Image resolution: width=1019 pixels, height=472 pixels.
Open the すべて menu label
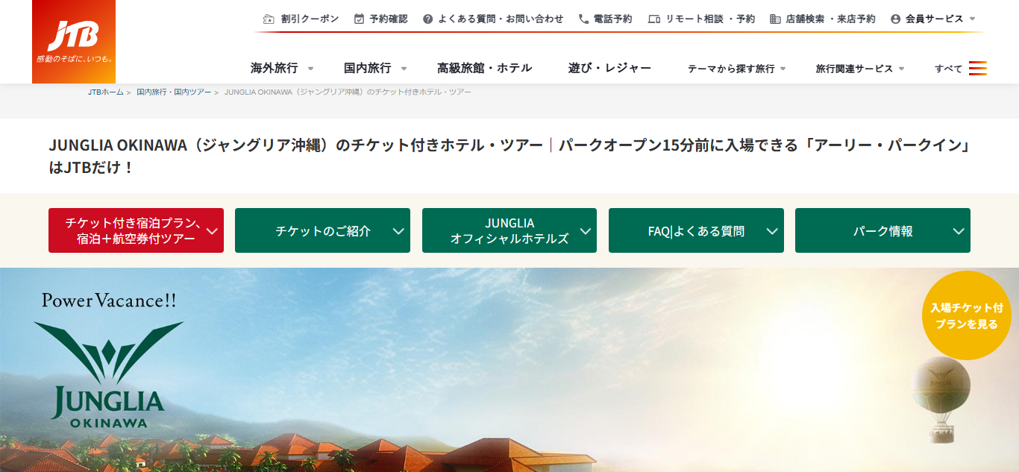[x=949, y=69]
